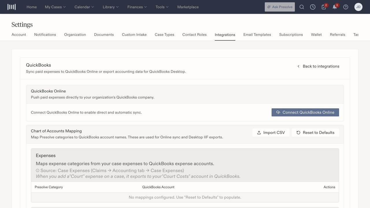Switch to the Case Types tab
370x208 pixels.
coord(164,35)
